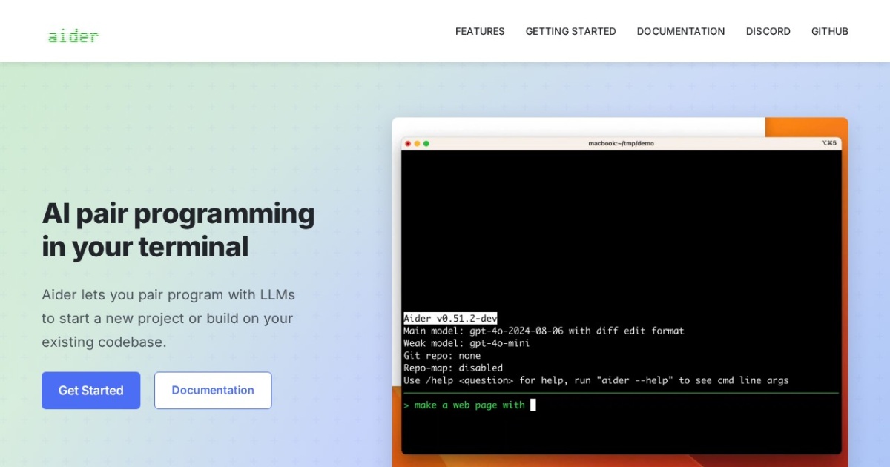Click the terminal command line prompt

click(x=407, y=405)
